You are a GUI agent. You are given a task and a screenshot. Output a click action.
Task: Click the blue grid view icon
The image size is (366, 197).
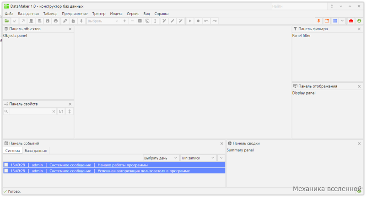coord(335,21)
